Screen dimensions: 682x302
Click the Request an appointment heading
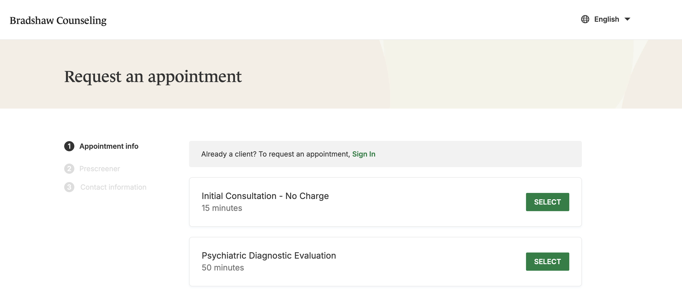(x=153, y=76)
